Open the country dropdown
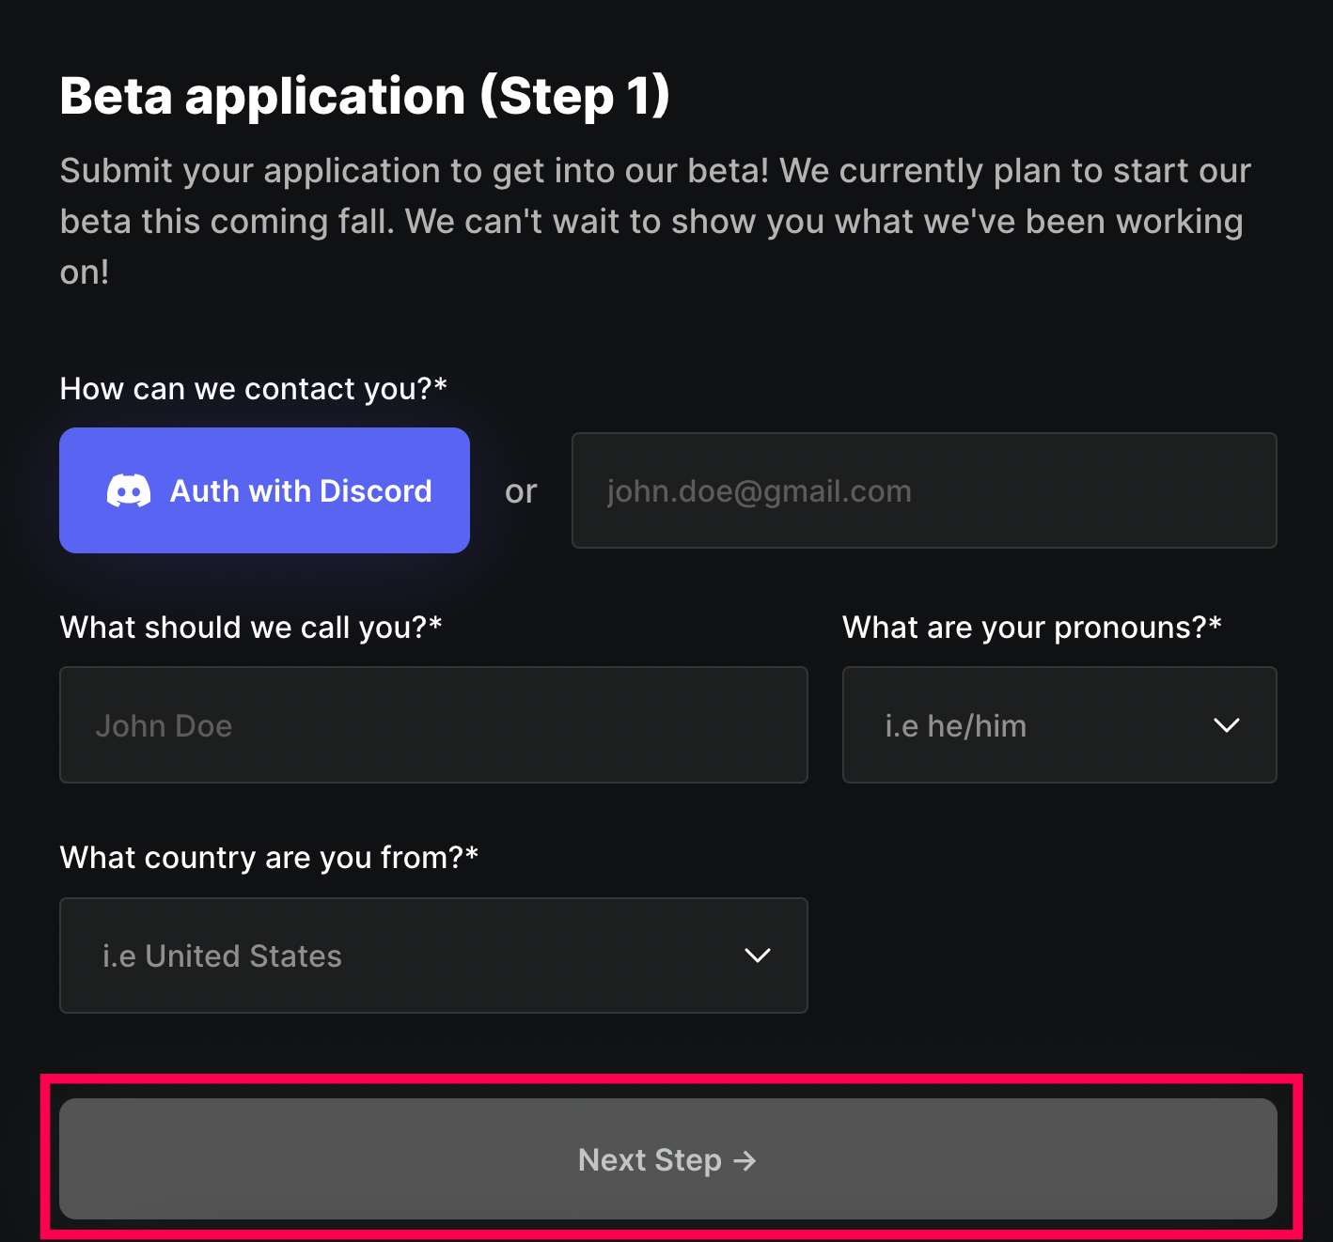 433,955
